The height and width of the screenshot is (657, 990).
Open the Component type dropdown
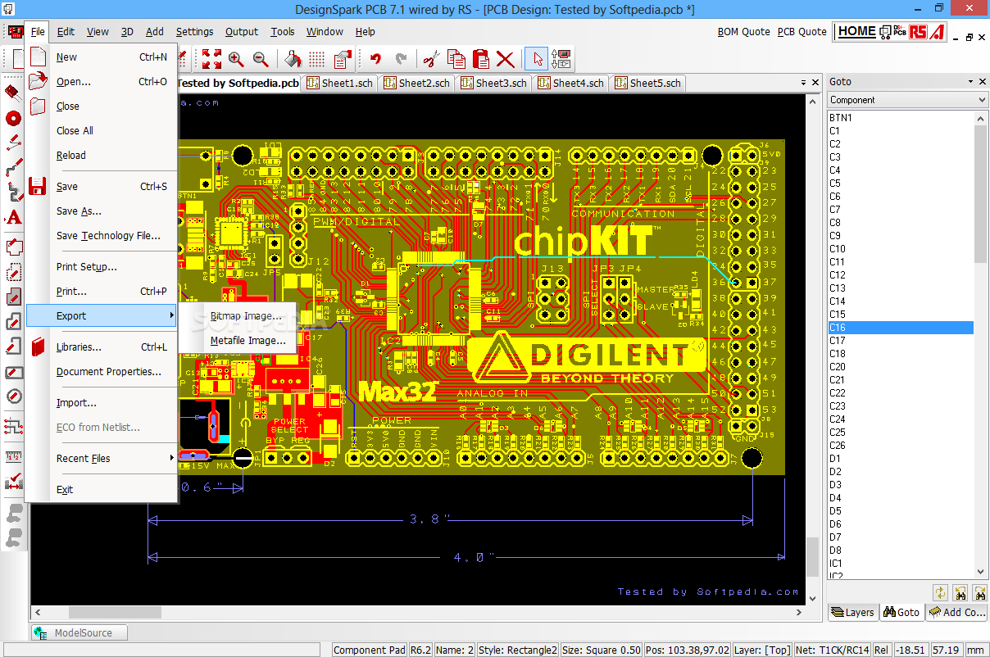(907, 100)
